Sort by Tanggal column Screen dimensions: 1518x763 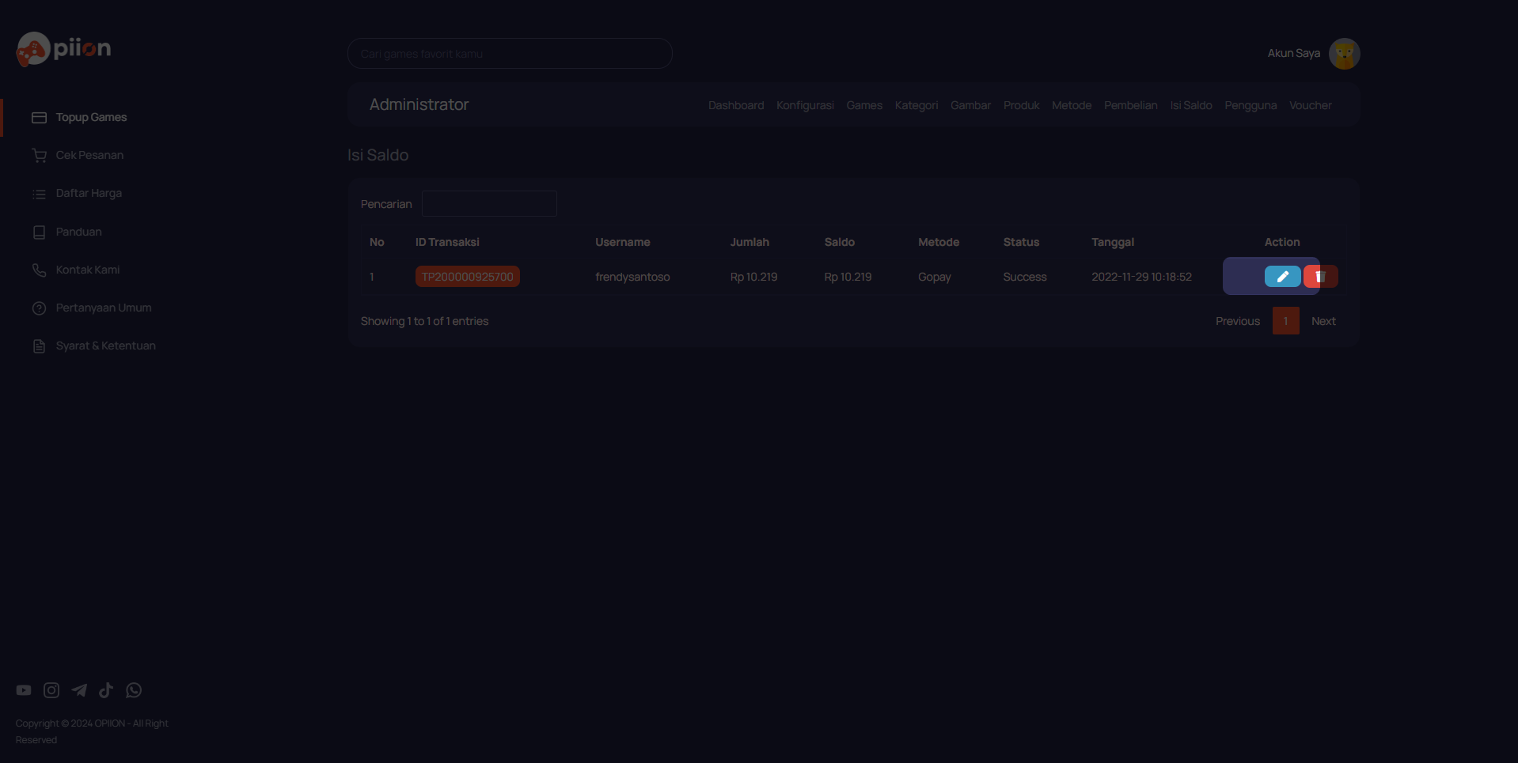(x=1113, y=242)
